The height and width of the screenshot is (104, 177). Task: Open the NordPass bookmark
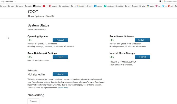tap(109, 6)
